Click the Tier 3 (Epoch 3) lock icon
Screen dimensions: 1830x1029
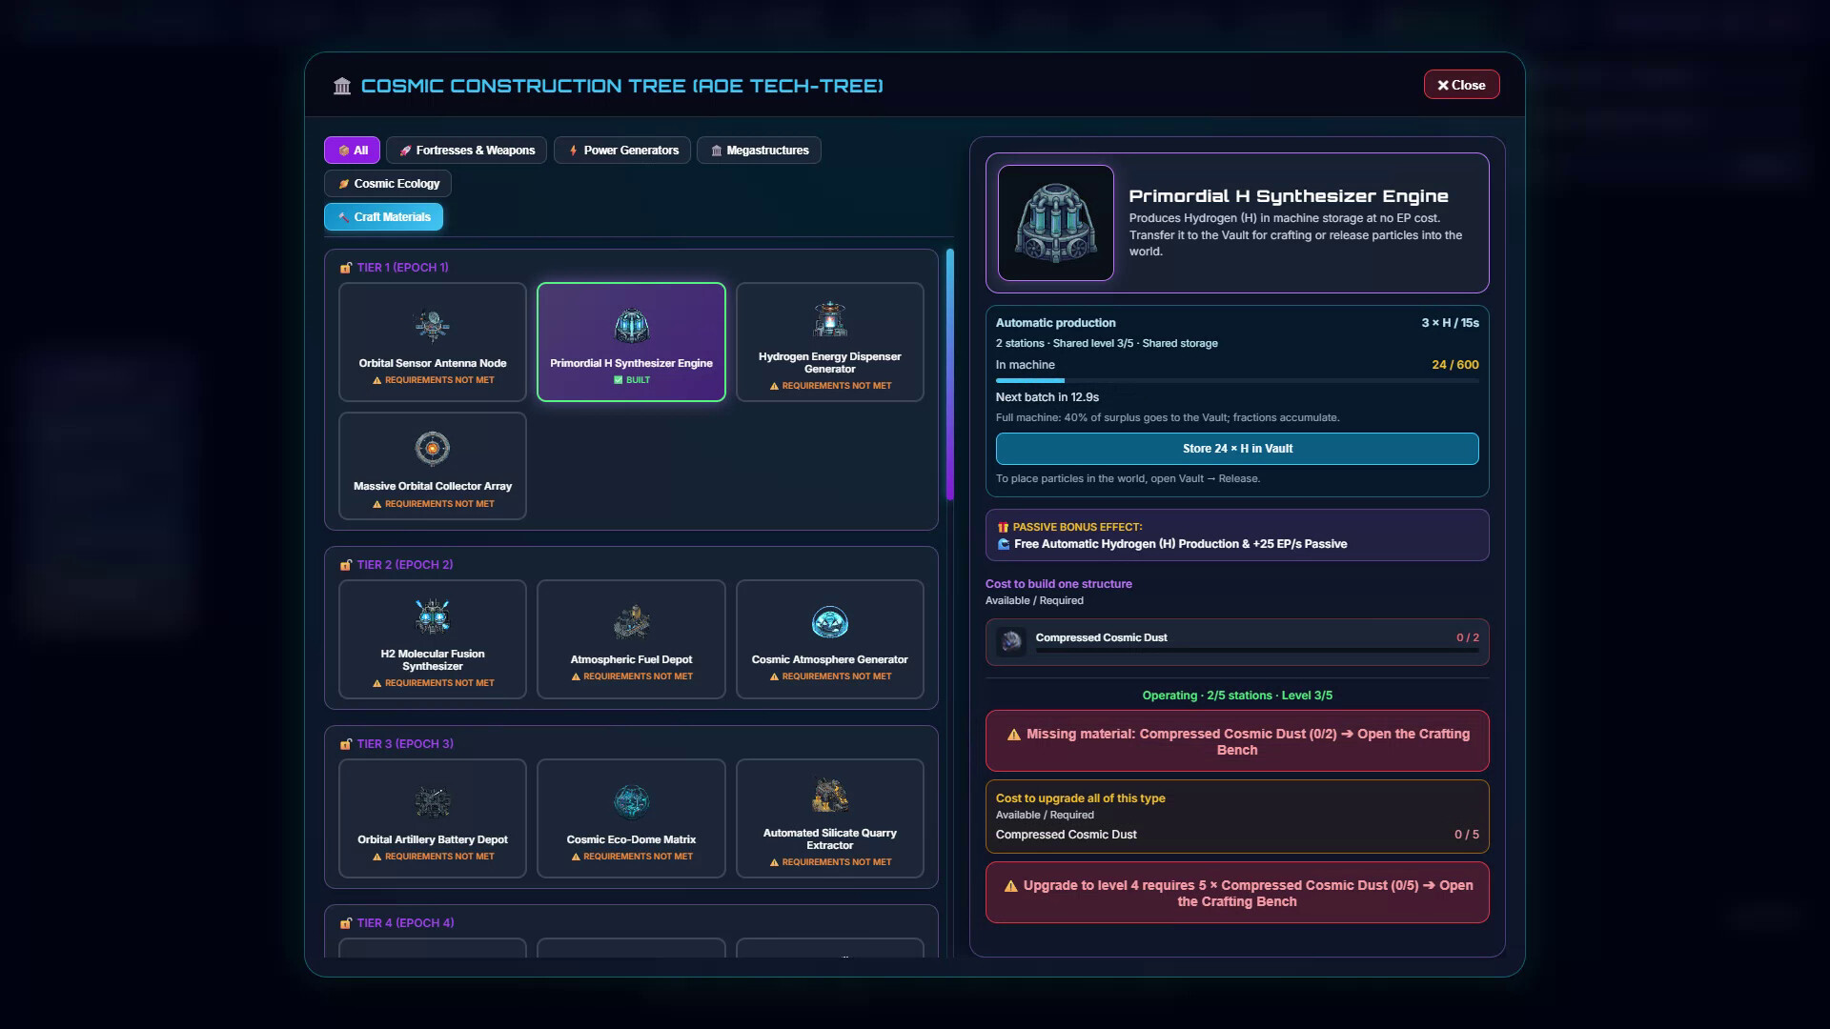tap(345, 744)
